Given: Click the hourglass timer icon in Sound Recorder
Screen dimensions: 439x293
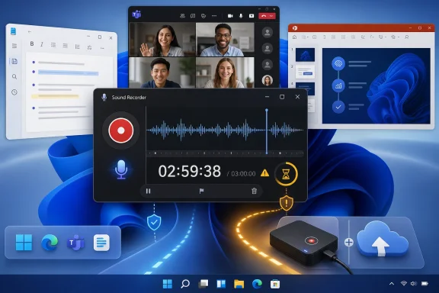Looking at the screenshot, I should click(286, 174).
